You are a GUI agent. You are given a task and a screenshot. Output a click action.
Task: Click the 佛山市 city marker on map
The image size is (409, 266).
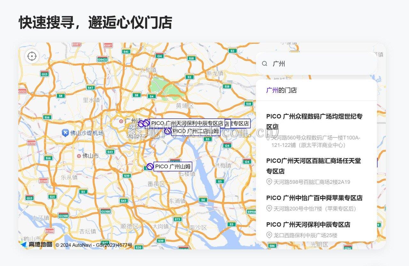79,156
